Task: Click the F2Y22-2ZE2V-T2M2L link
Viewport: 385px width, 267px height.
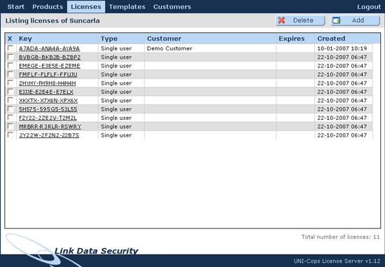Action: [x=48, y=118]
